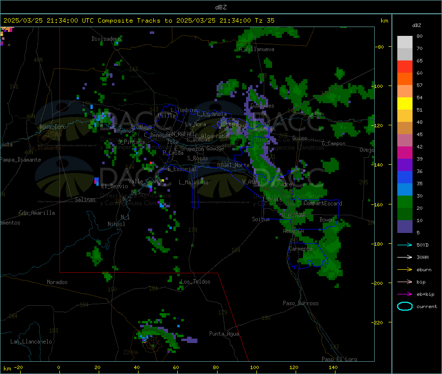
Task: Select the brown 48-45 dBZ swatch
Action: 405,128
